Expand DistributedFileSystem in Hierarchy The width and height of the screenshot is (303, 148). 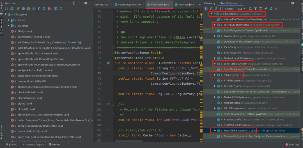(x=215, y=25)
